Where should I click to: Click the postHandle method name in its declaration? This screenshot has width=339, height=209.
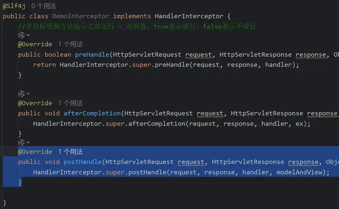pos(82,162)
